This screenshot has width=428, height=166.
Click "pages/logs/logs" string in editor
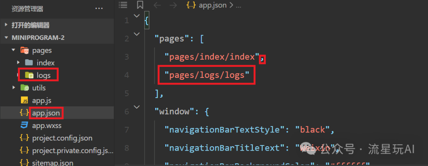(x=207, y=75)
